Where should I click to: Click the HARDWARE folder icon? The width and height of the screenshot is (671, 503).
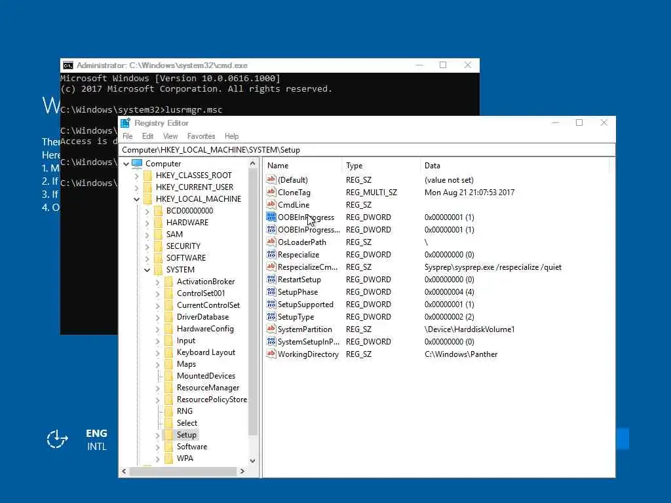tap(159, 223)
